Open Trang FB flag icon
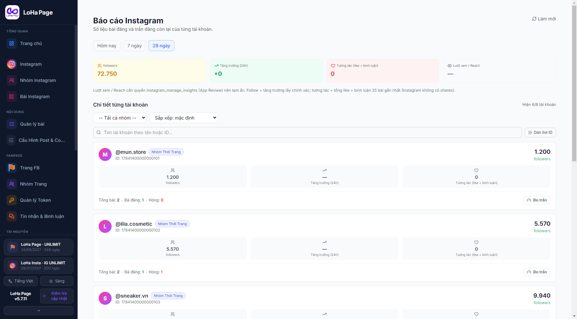The width and height of the screenshot is (577, 319). click(x=12, y=168)
